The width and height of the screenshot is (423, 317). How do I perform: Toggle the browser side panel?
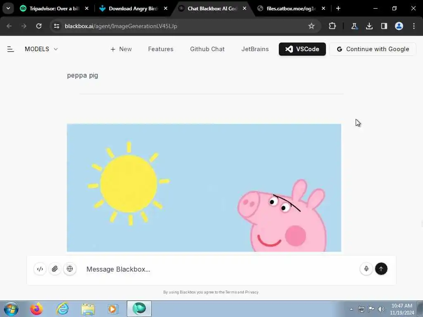pos(384,26)
